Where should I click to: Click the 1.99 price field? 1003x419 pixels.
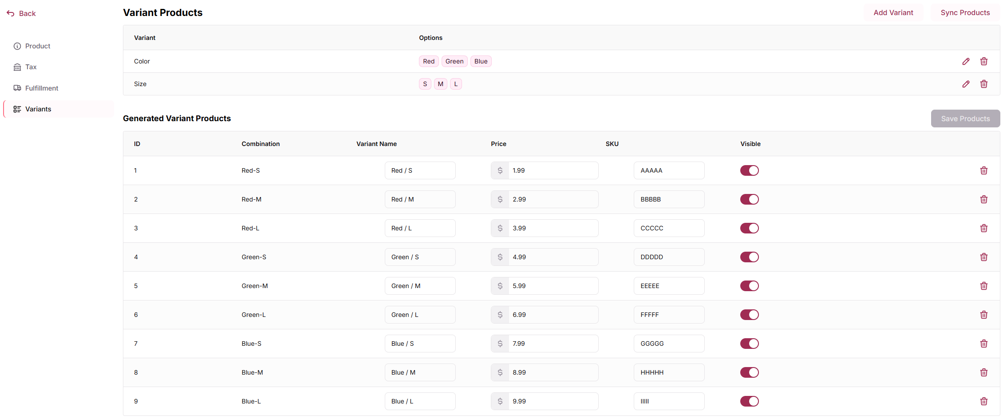point(553,170)
